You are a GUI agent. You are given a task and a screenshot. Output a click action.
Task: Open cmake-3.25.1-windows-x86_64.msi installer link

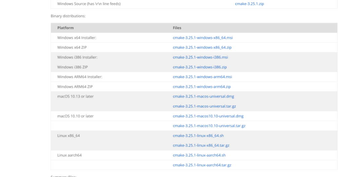tap(203, 38)
